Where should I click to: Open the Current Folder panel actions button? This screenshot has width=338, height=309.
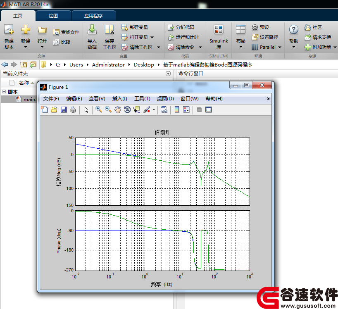(x=168, y=74)
